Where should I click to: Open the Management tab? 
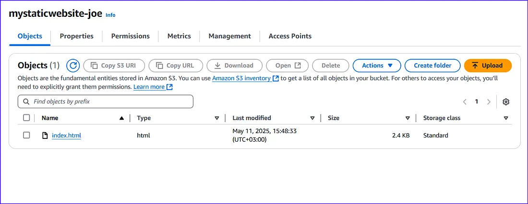coord(229,36)
